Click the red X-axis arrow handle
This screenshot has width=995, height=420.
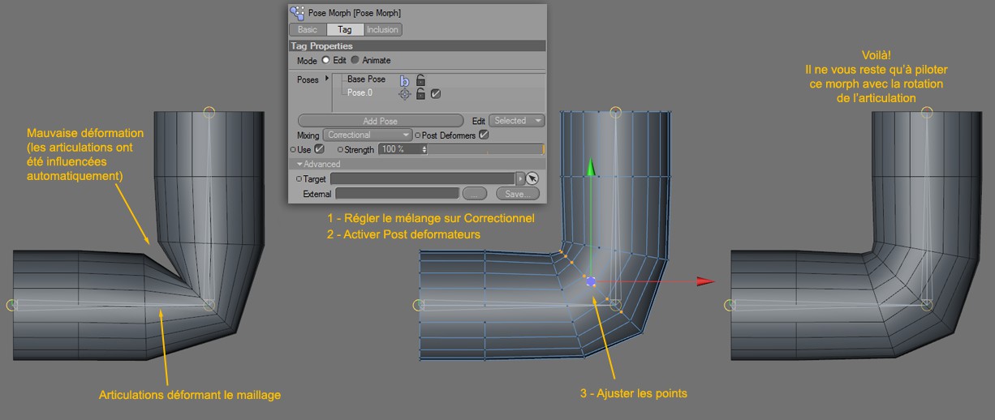coord(705,281)
